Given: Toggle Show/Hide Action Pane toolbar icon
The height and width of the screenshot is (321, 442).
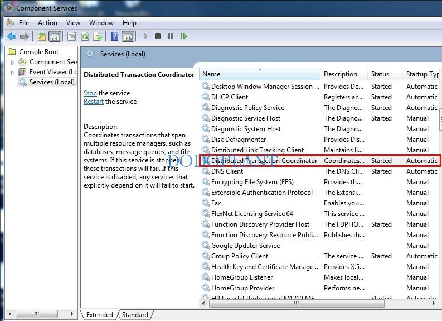Looking at the screenshot, I should click(x=128, y=36).
